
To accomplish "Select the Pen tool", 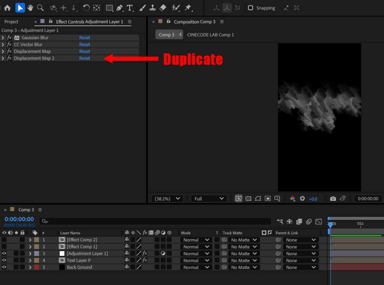I will coord(120,8).
